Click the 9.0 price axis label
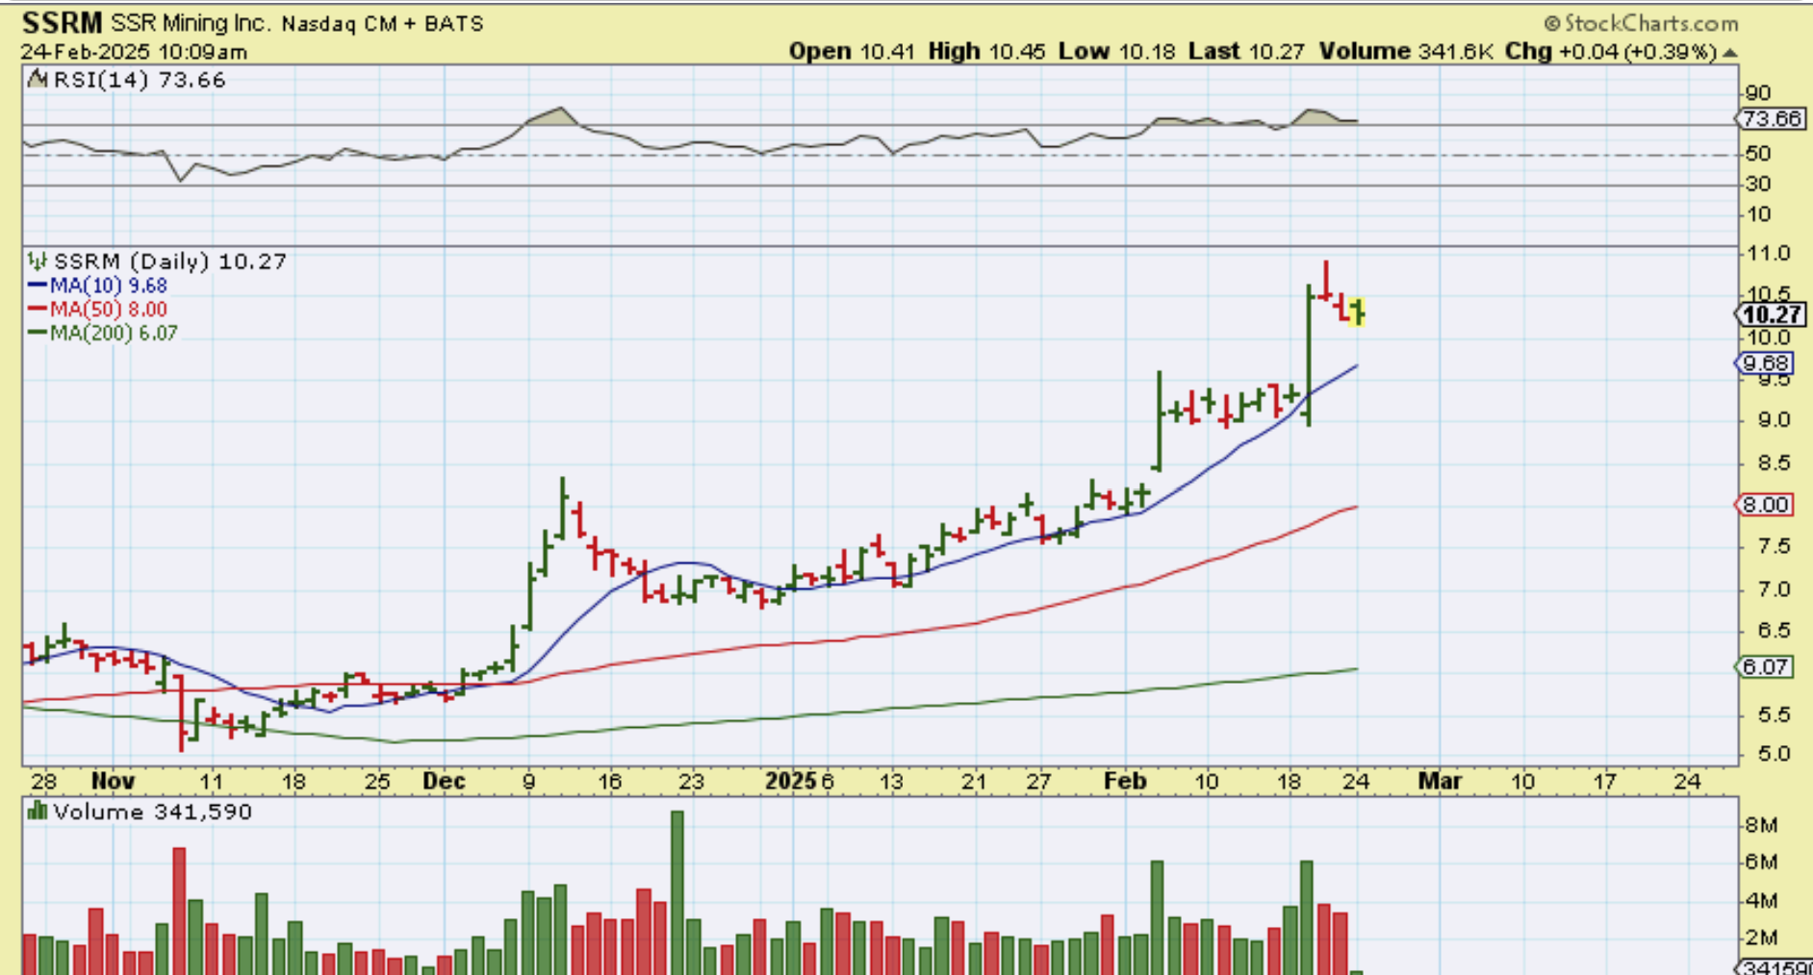Image resolution: width=1813 pixels, height=975 pixels. pos(1774,420)
